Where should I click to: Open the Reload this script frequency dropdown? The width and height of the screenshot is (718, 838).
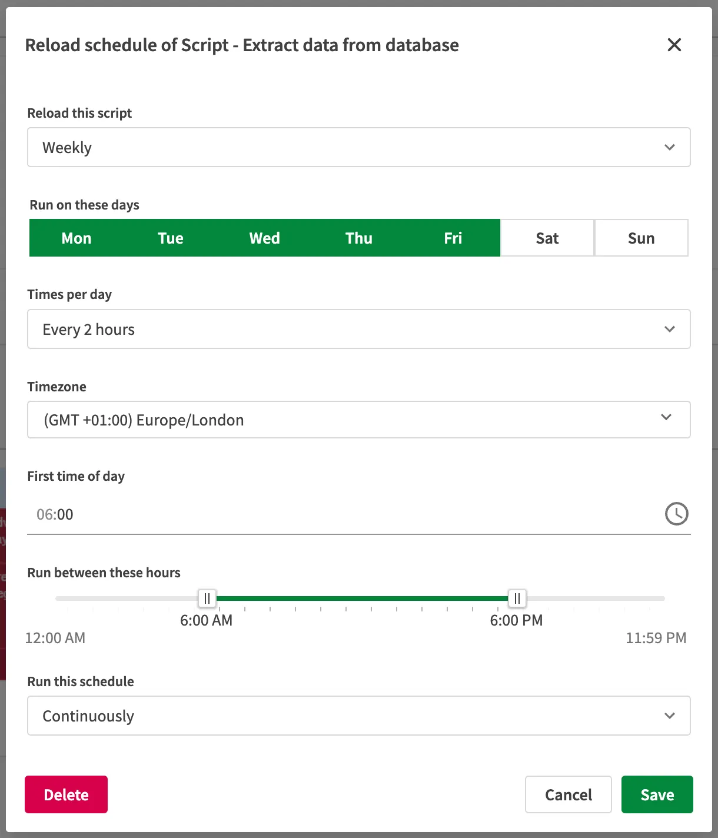click(x=359, y=147)
